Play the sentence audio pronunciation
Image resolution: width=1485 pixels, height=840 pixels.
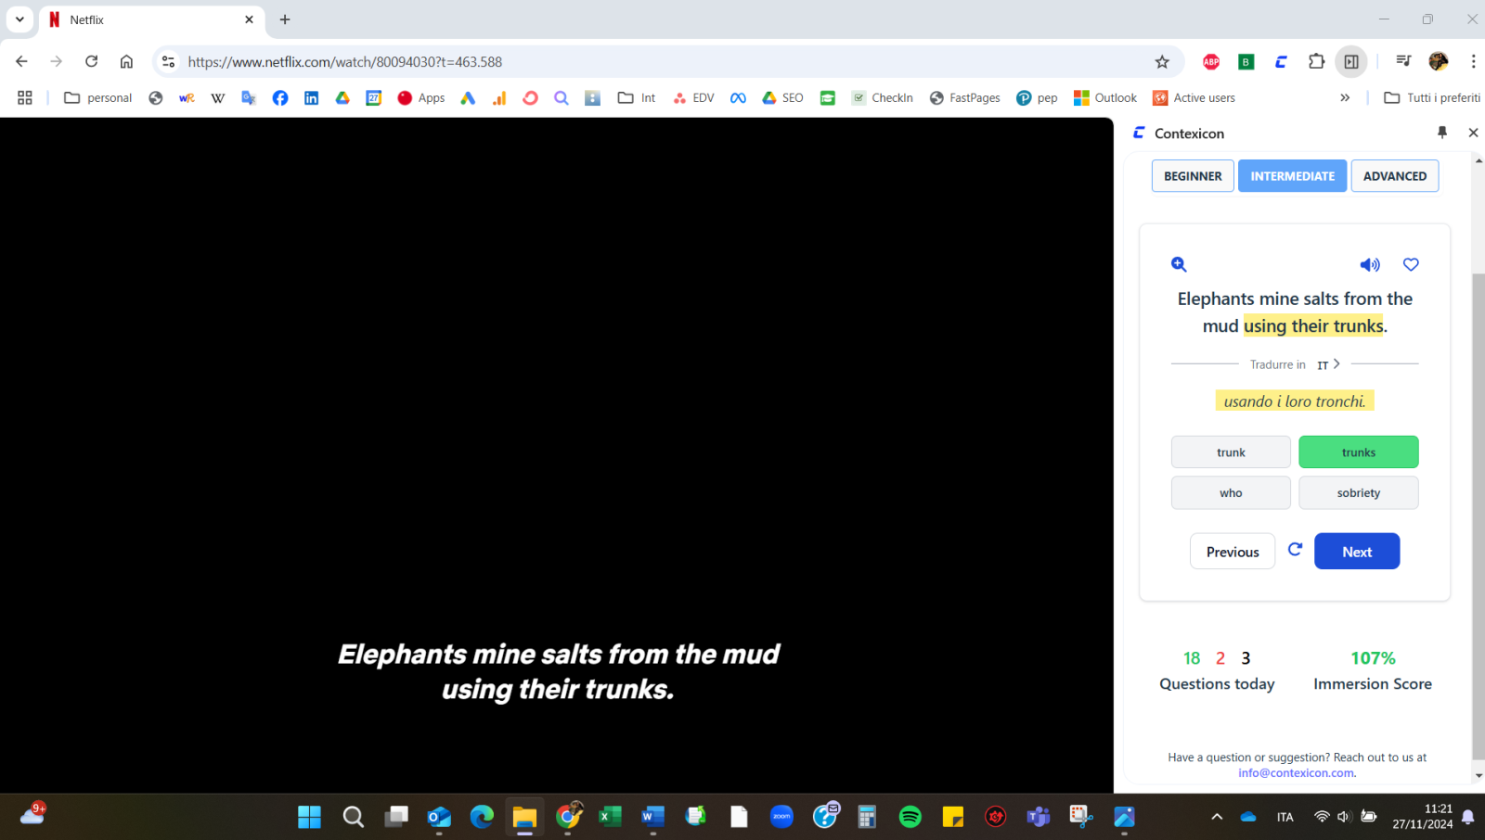[1370, 264]
